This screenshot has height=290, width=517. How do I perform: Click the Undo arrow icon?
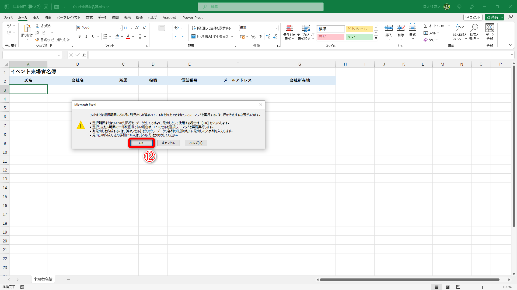click(x=9, y=26)
